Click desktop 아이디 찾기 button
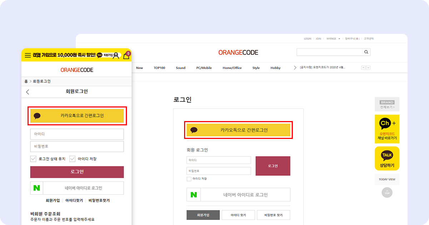Image resolution: width=429 pixels, height=225 pixels. click(238, 215)
